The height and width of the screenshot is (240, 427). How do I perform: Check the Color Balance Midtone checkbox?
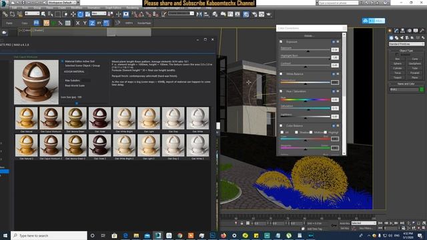coord(311,132)
